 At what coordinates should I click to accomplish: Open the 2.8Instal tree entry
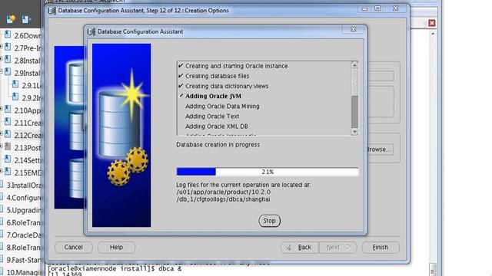(28, 61)
